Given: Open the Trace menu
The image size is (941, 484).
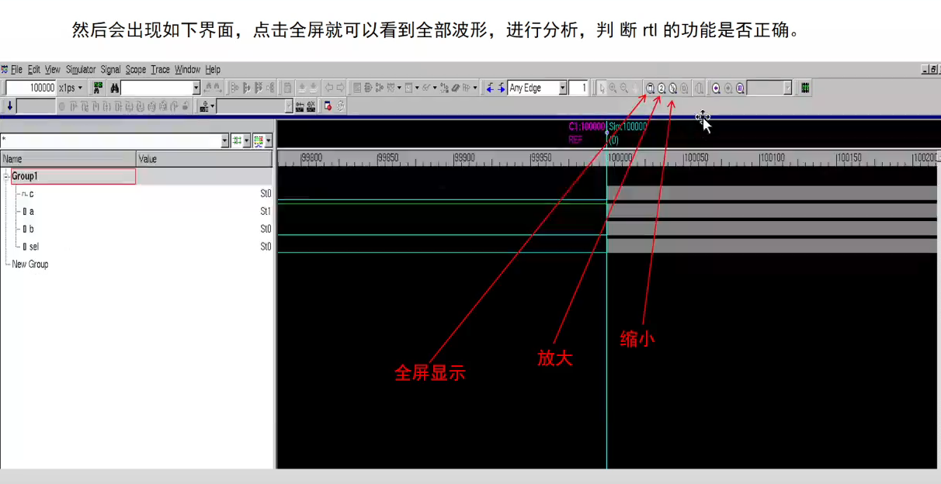Looking at the screenshot, I should tap(161, 70).
